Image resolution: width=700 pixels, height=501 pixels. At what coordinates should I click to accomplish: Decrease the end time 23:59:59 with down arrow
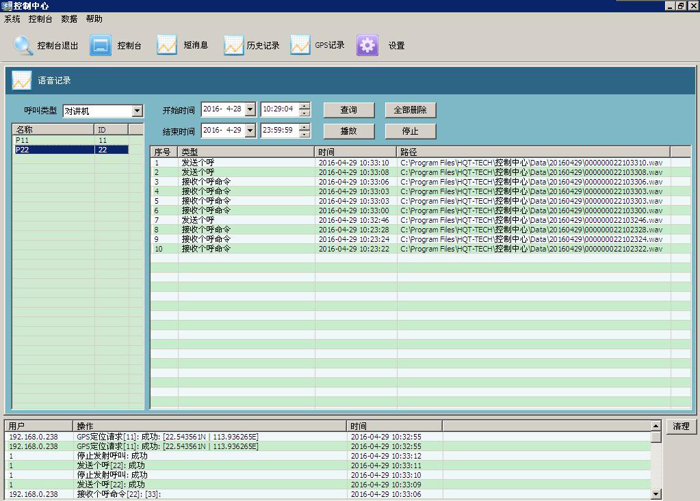[x=304, y=134]
